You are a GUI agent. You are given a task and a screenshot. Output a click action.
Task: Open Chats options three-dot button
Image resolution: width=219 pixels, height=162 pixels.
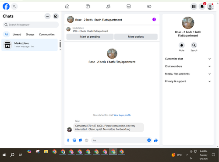coord(48,16)
